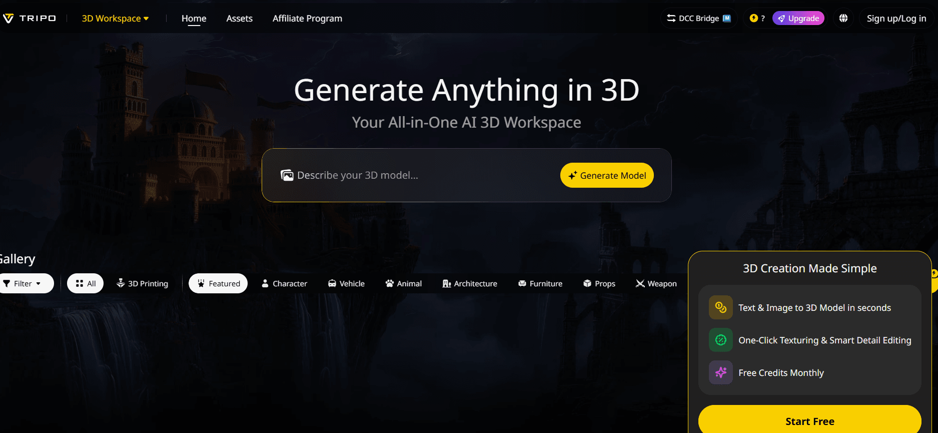Toggle the Featured gallery filter

[218, 283]
